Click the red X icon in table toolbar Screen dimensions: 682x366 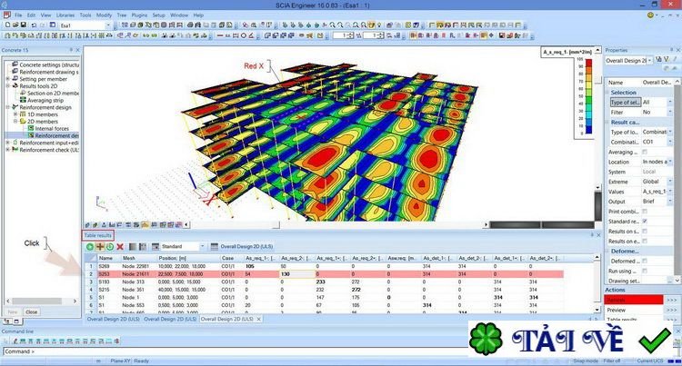120,247
